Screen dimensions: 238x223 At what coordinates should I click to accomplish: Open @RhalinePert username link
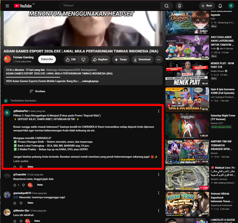[20, 111]
